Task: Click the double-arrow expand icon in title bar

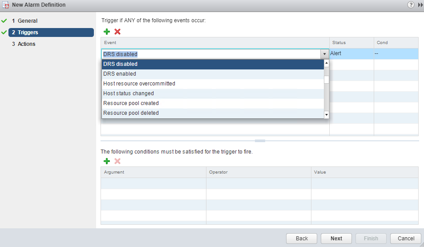Action: pos(420,5)
